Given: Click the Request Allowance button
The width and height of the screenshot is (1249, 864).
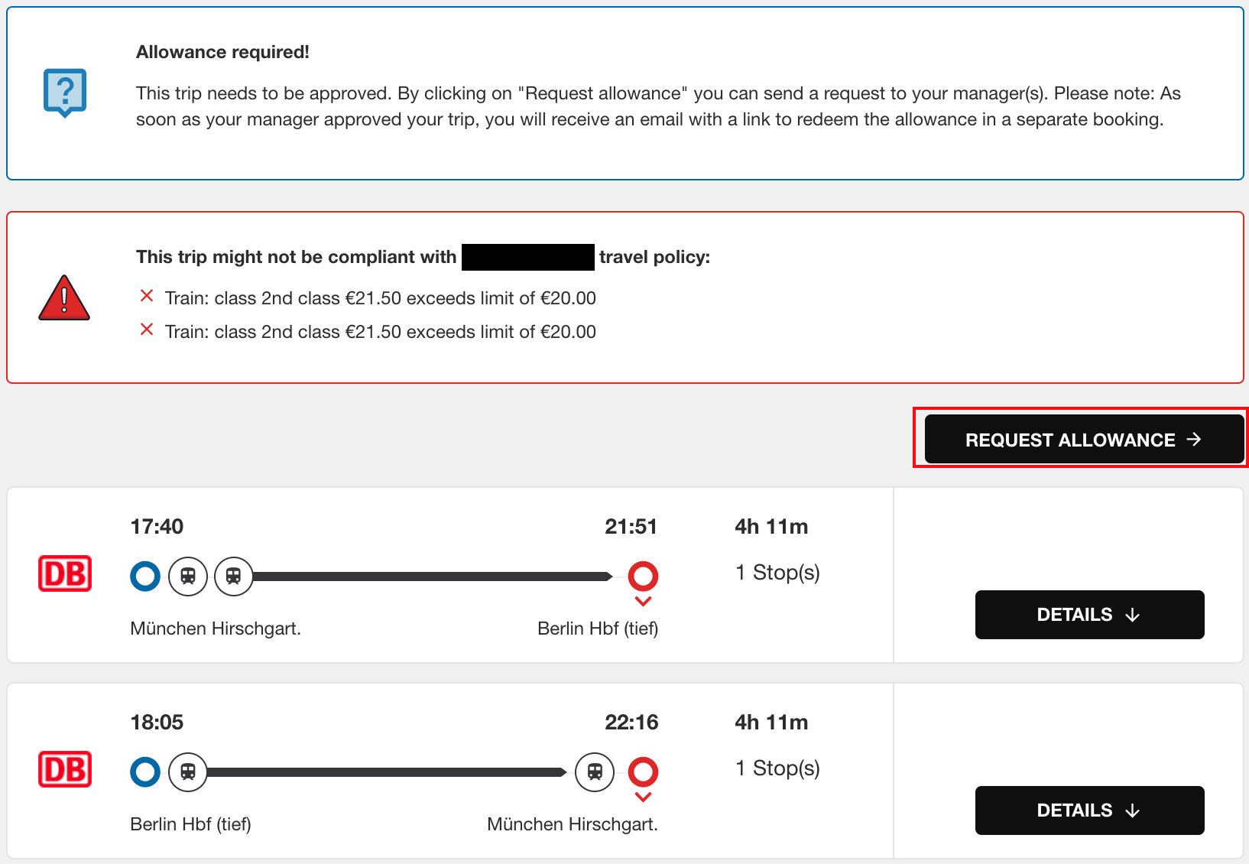Looking at the screenshot, I should coord(1084,439).
